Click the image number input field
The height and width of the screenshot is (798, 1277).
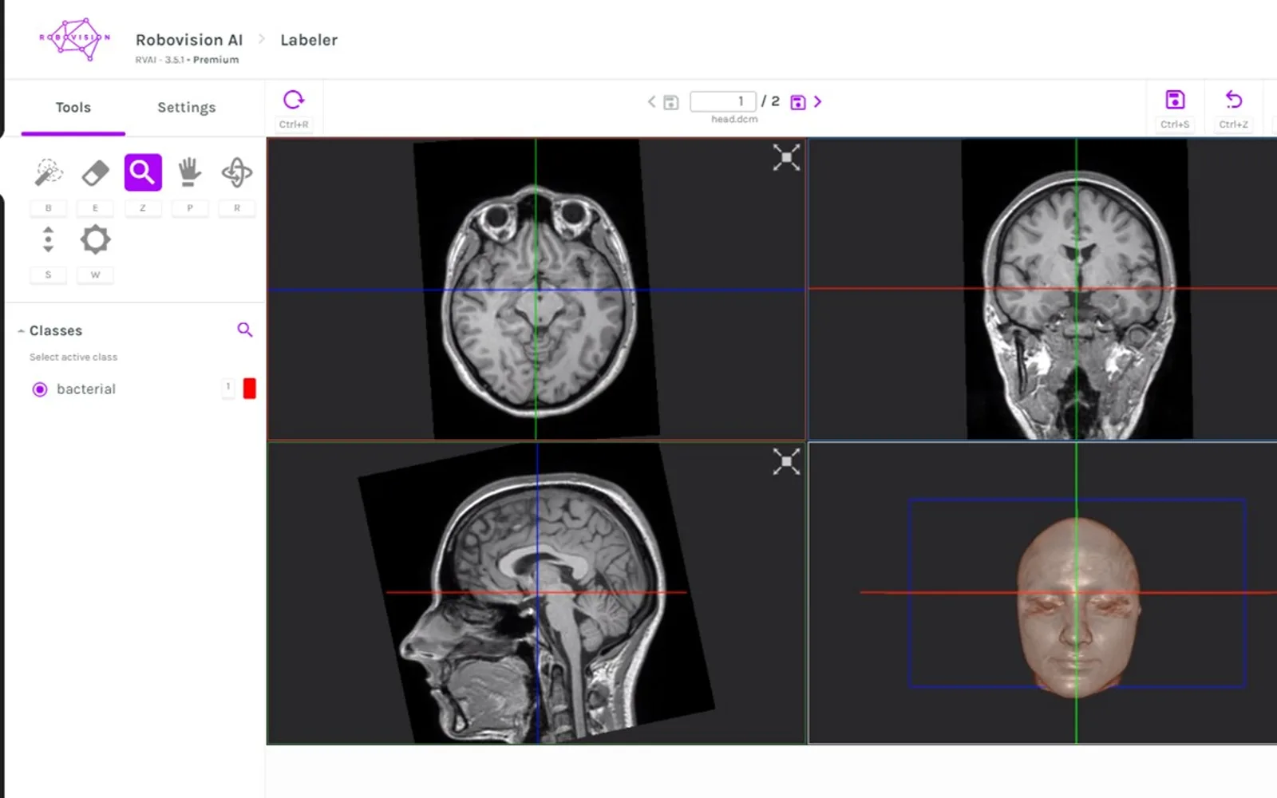722,101
